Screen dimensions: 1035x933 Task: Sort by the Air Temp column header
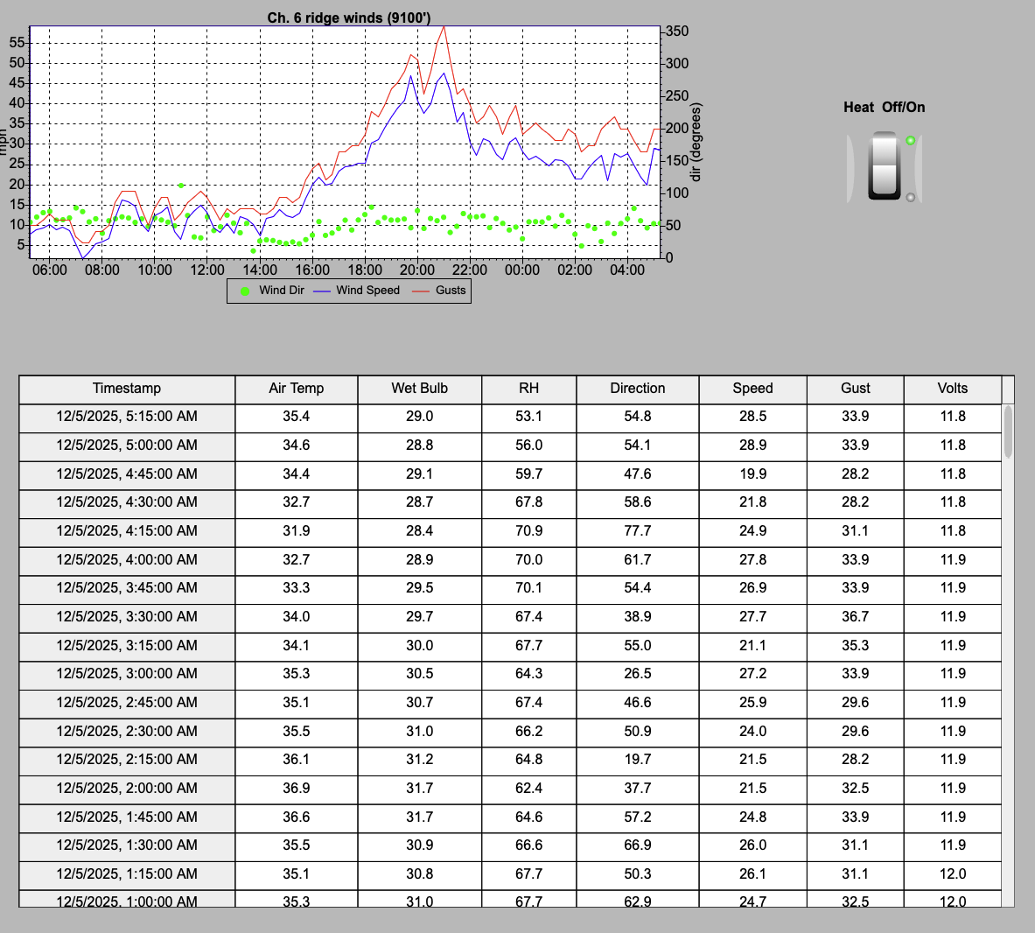click(x=297, y=389)
